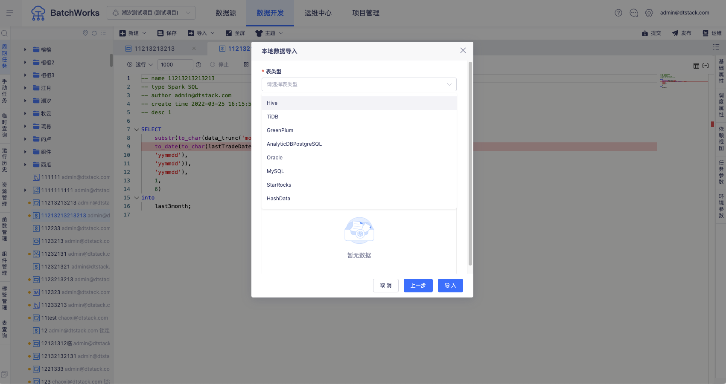Screen dimensions: 726x384
Task: Open the tab list icon at right
Action: (x=716, y=47)
